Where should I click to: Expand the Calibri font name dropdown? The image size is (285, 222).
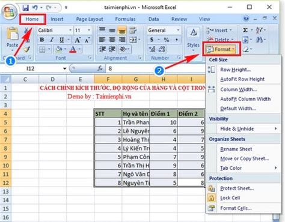click(70, 30)
